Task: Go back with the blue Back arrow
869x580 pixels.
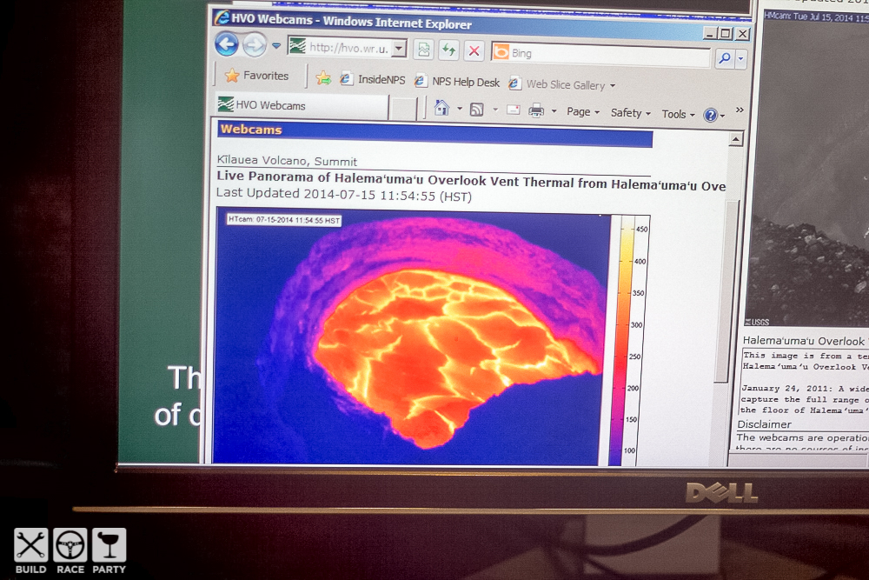Action: coord(227,43)
